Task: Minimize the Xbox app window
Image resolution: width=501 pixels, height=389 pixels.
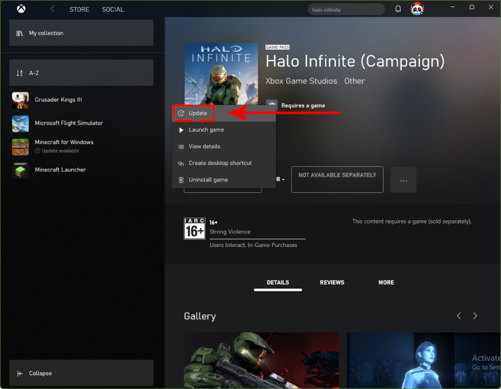Action: [453, 7]
